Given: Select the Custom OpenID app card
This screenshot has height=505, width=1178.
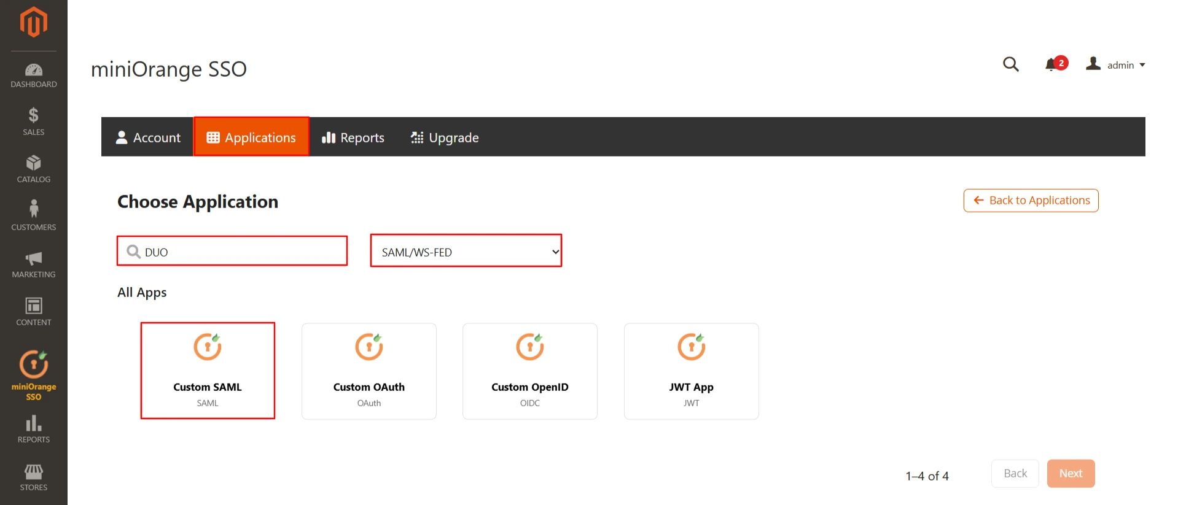Looking at the screenshot, I should 530,372.
